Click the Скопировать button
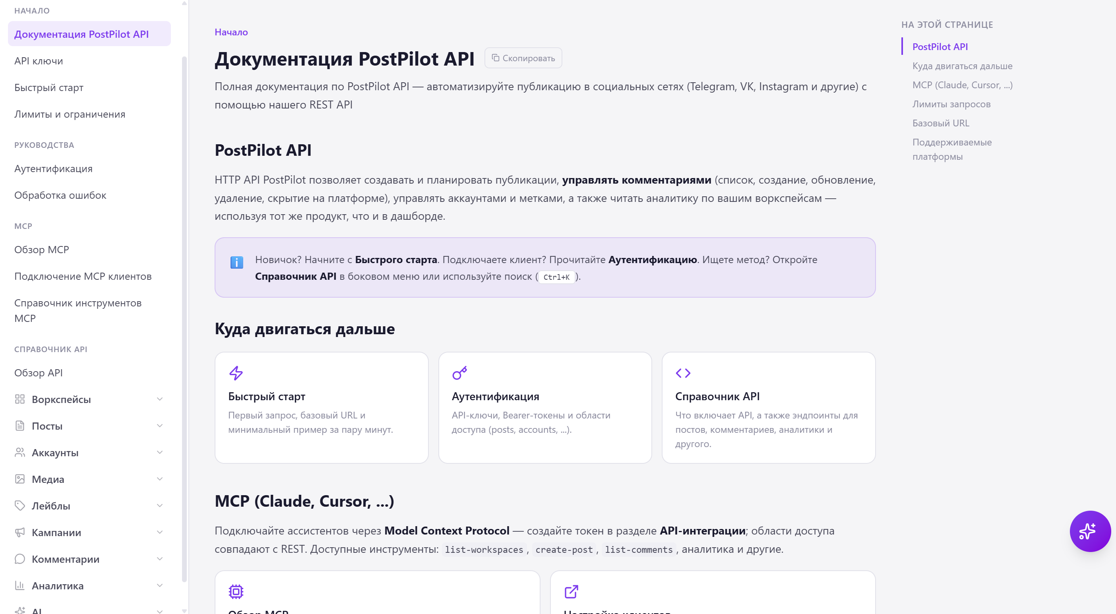Viewport: 1116px width, 614px height. click(523, 58)
